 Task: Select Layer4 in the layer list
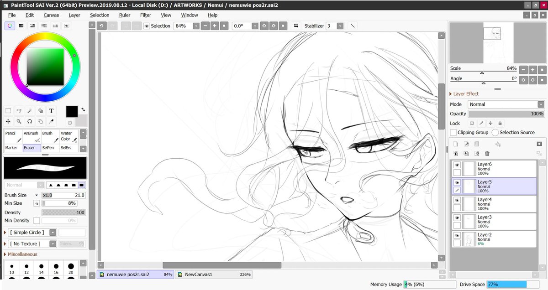[x=494, y=204]
